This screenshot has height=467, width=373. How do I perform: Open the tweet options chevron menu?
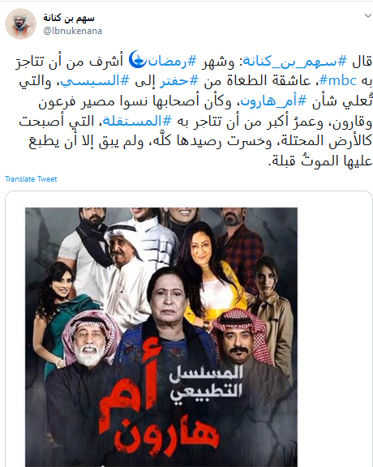tap(368, 15)
